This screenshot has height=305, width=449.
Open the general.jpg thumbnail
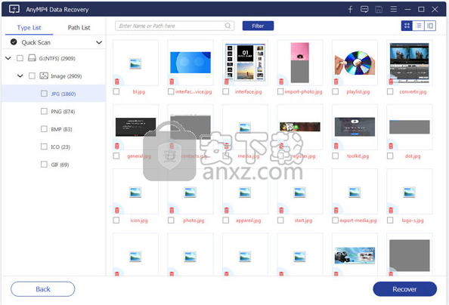pos(135,127)
